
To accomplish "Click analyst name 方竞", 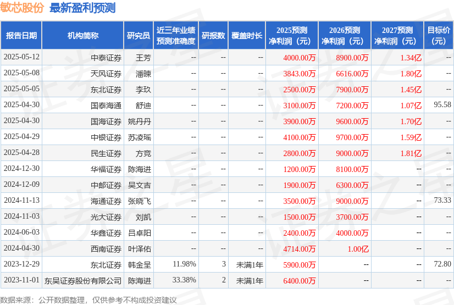I will [x=143, y=153].
